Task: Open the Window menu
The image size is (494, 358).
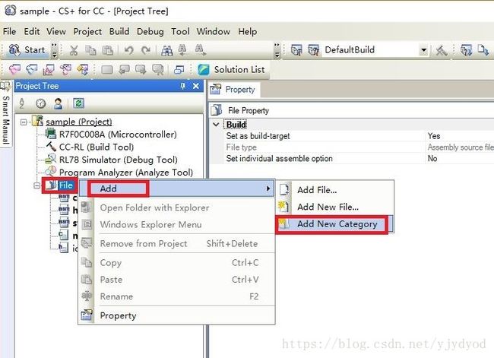Action: [x=214, y=31]
